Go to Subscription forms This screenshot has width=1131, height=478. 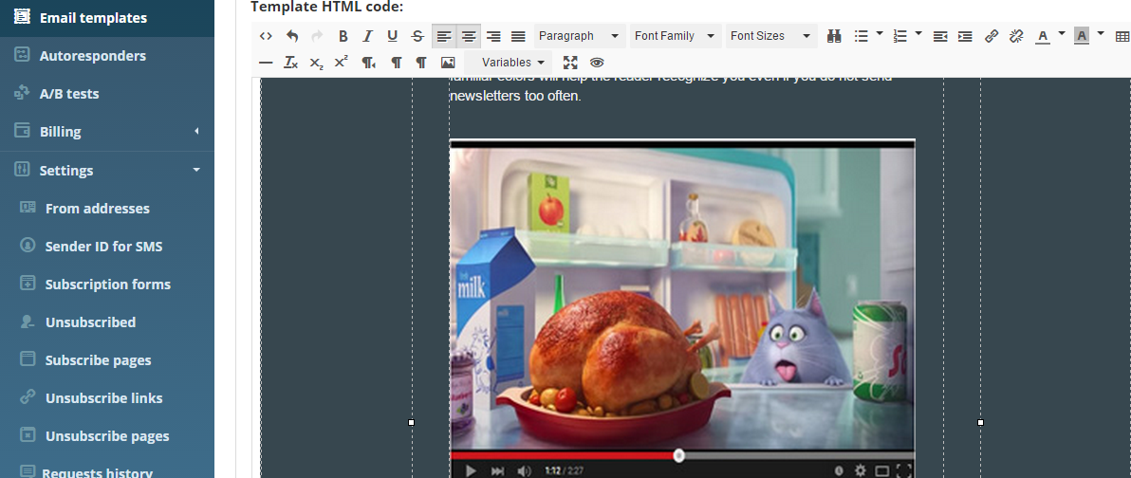pyautogui.click(x=107, y=285)
